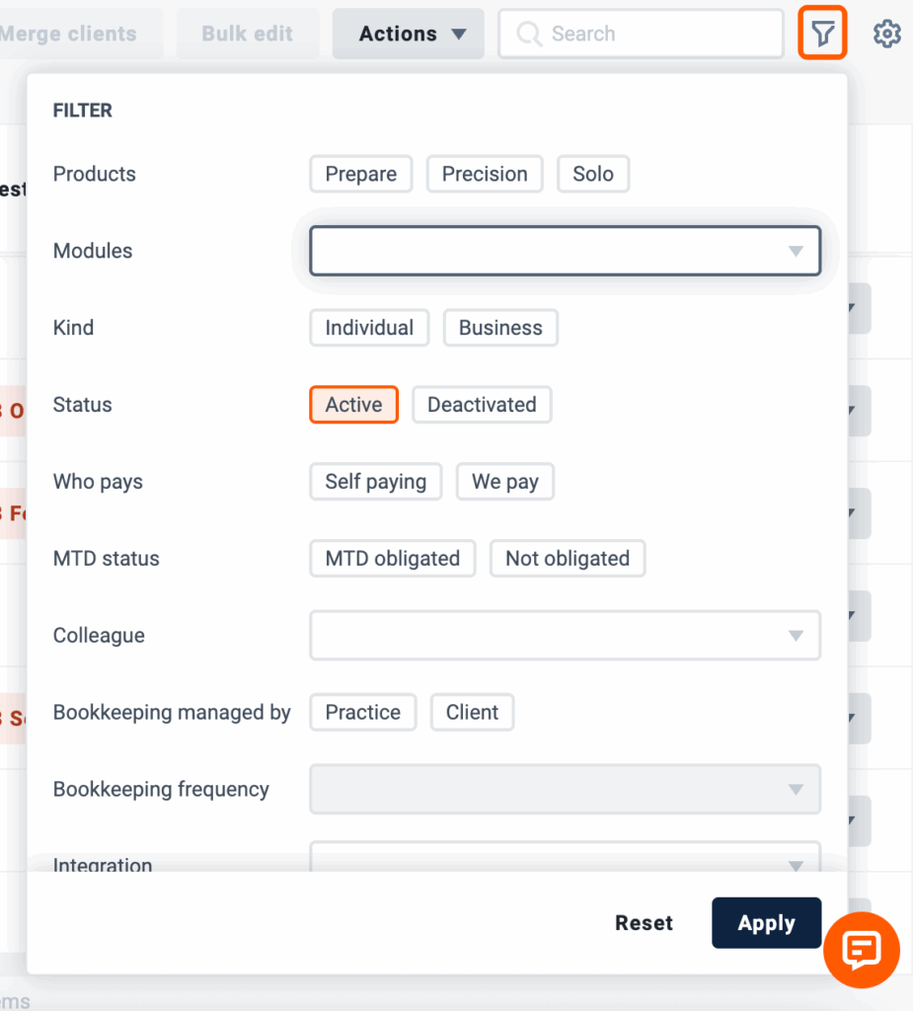
Task: Reset all filters
Action: tap(644, 923)
